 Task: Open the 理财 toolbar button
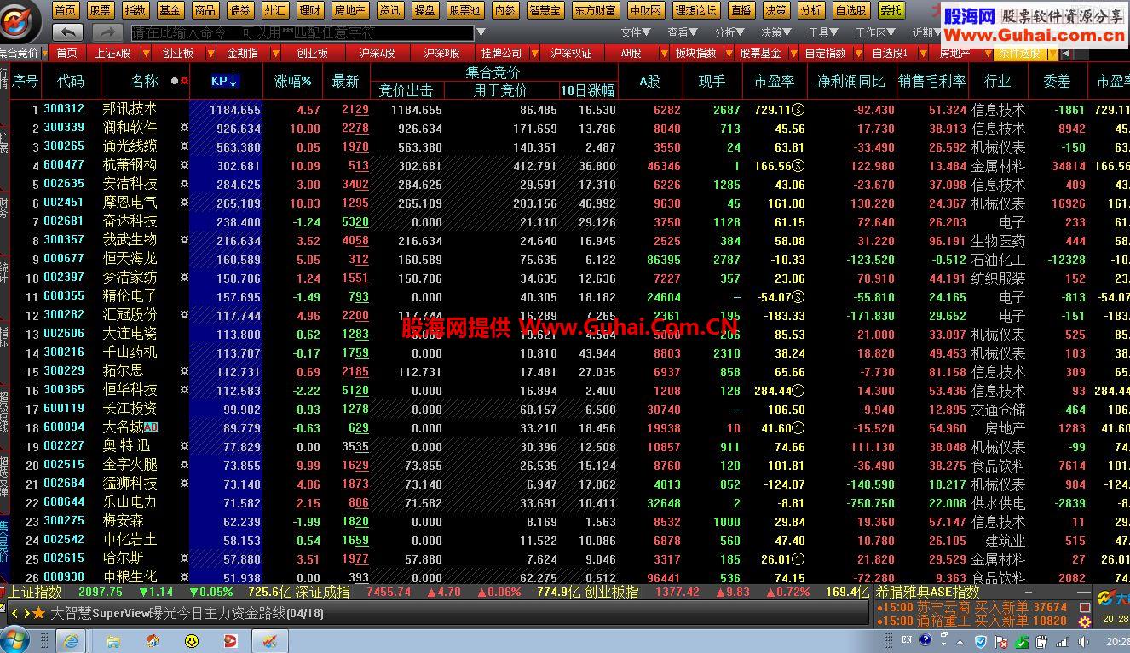[310, 10]
